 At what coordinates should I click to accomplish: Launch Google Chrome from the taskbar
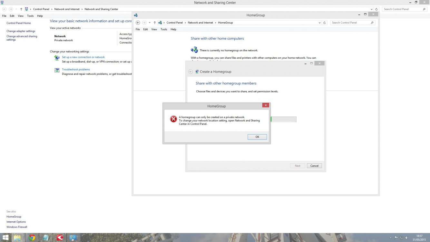[x=32, y=238]
